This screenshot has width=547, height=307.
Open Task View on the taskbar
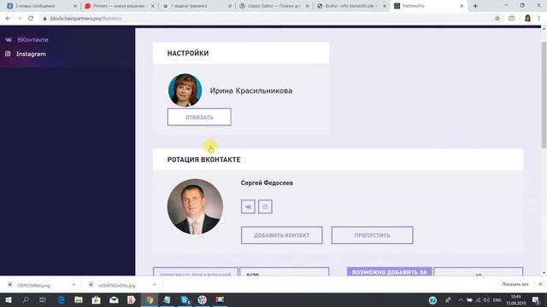43,299
